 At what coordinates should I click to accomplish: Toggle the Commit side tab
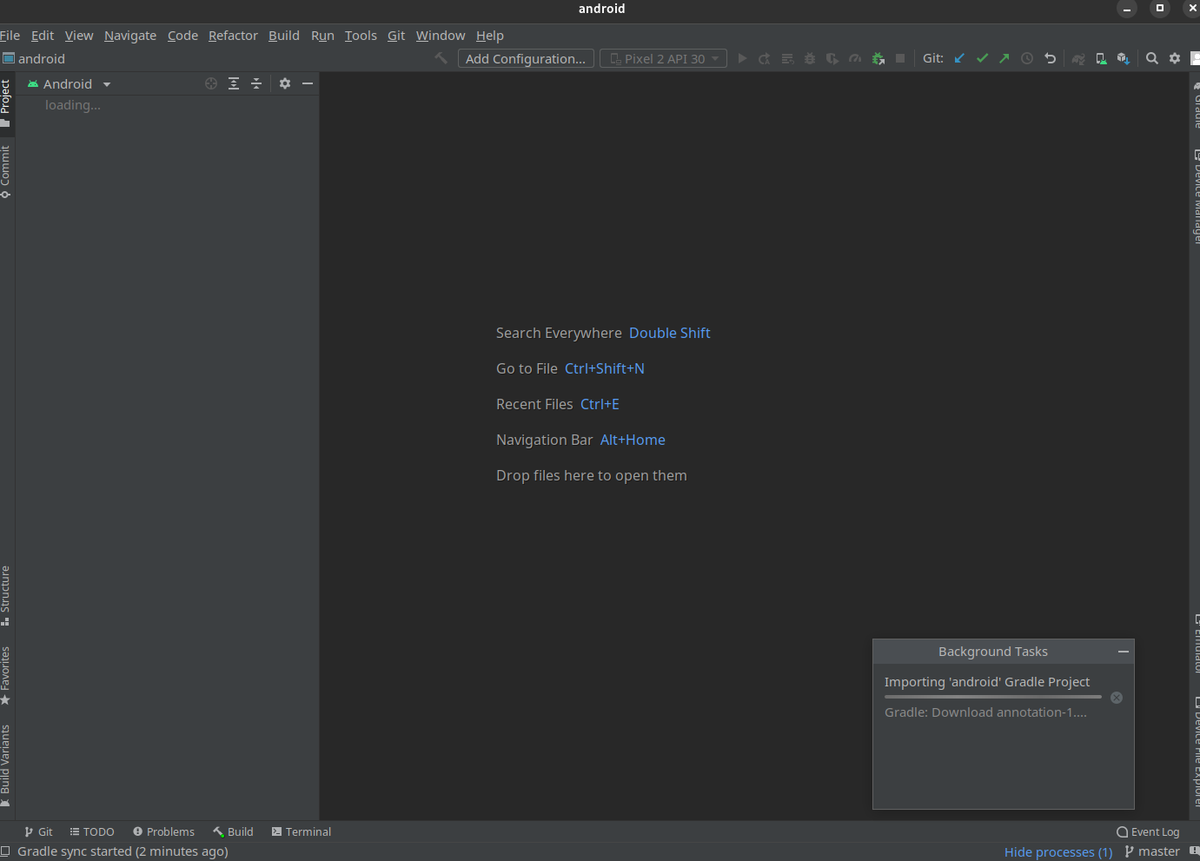pos(6,171)
